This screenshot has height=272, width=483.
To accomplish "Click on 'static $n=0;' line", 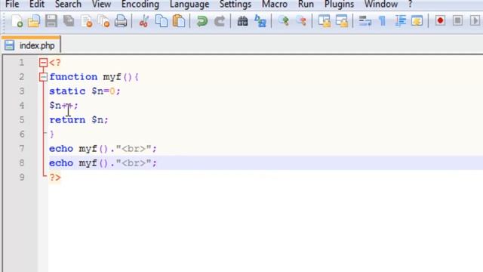I will click(85, 91).
